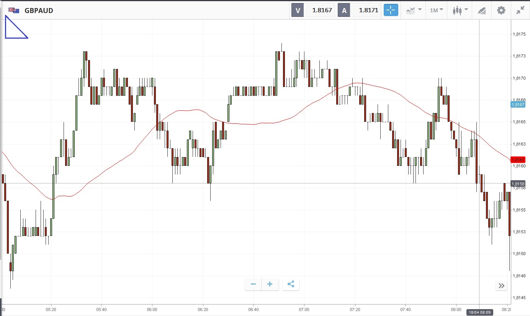The height and width of the screenshot is (316, 530).
Task: Open chart settings gear icon
Action: [x=501, y=10]
